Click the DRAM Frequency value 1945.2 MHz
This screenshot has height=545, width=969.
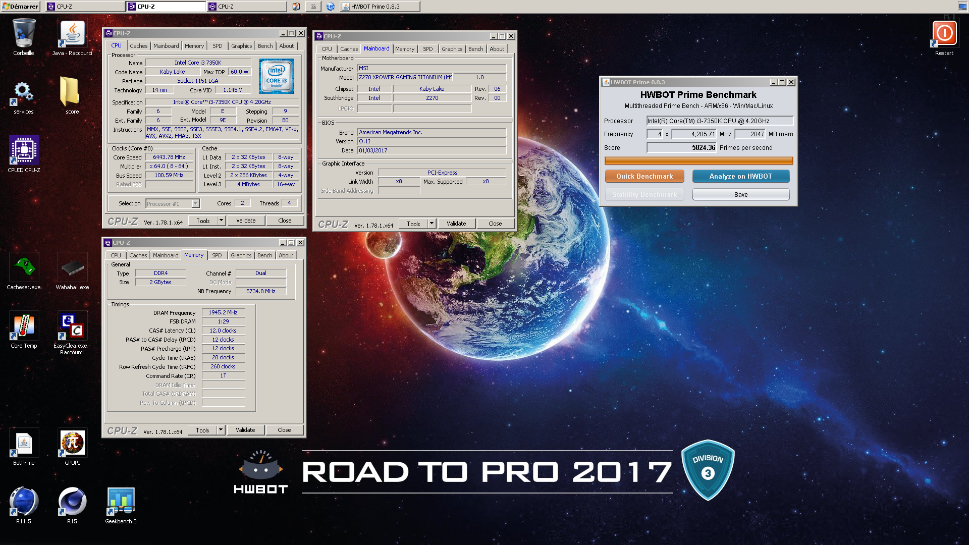[x=223, y=313]
